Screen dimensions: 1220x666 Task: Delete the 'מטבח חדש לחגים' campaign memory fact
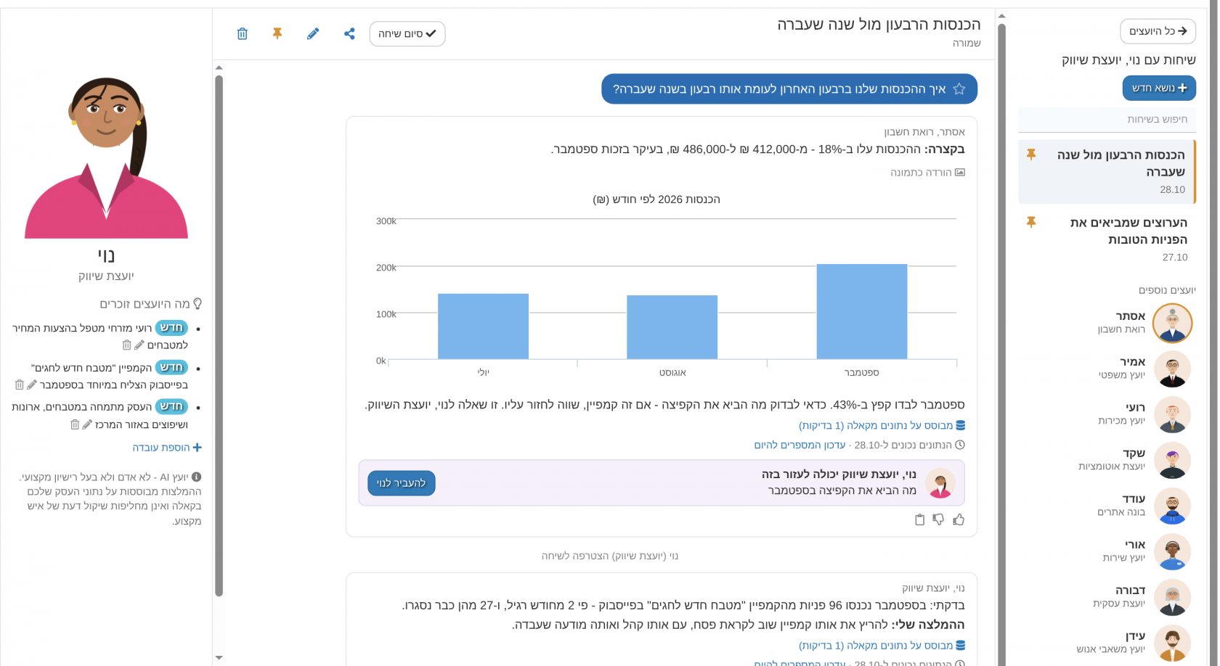click(x=20, y=385)
